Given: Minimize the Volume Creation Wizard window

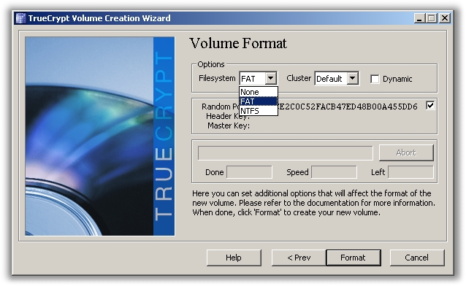Looking at the screenshot, I should [x=419, y=18].
